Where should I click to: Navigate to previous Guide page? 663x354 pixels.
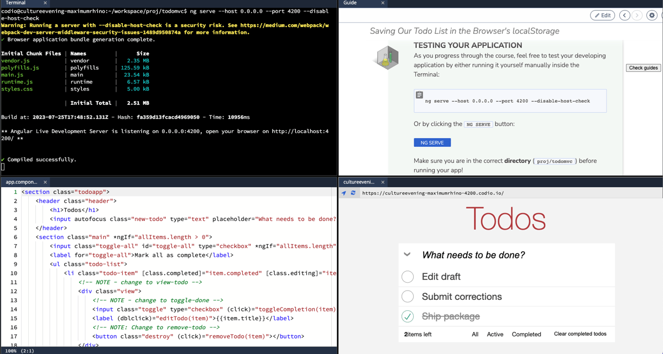coord(625,15)
